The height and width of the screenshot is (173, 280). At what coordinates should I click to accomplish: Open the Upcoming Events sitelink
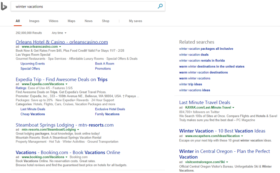pos(32,64)
